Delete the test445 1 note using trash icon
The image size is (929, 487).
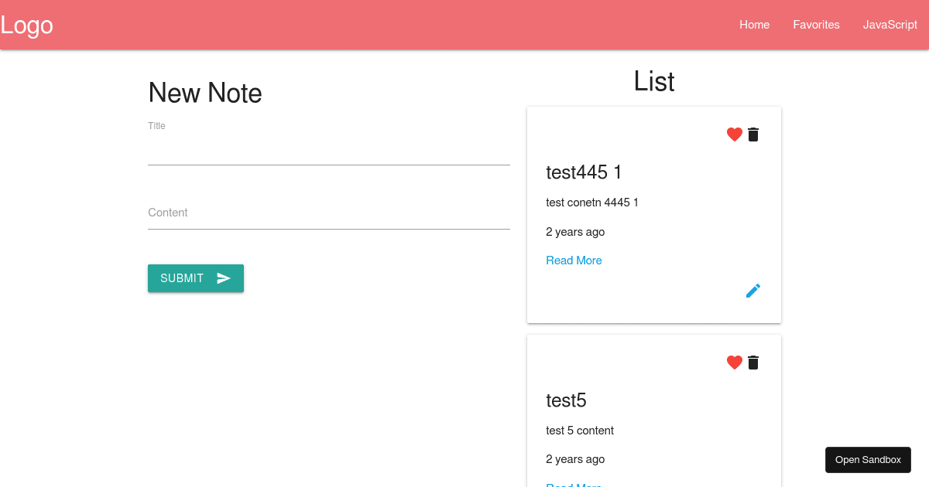752,134
